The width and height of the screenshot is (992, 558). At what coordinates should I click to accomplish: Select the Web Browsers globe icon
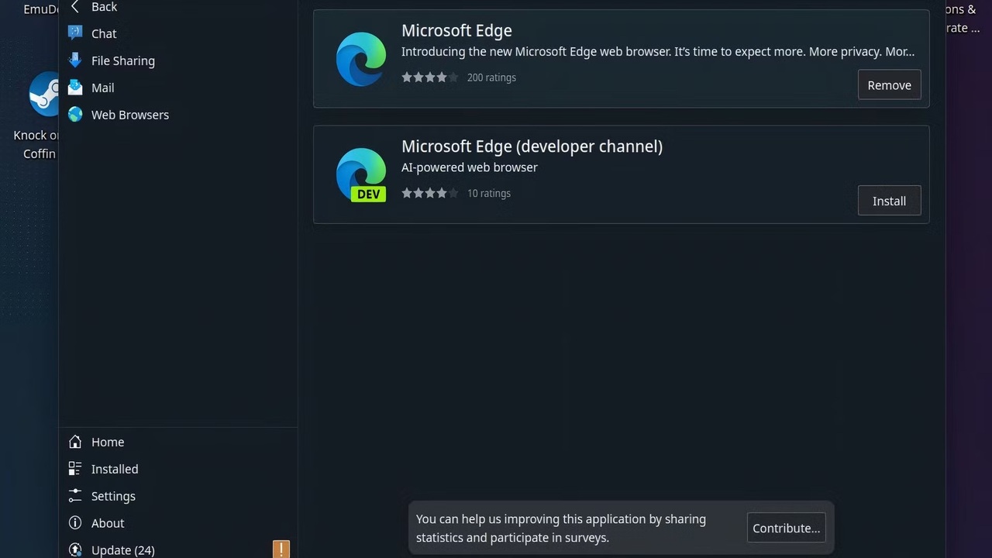point(75,115)
